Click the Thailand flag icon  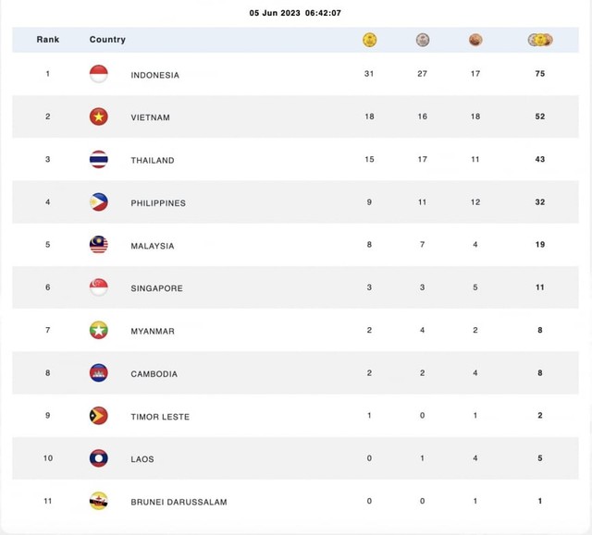[99, 159]
